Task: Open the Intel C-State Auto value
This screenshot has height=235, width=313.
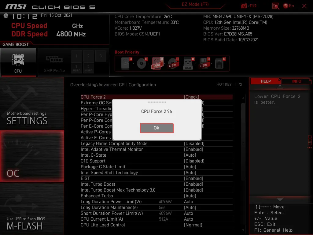Action: coord(190,155)
